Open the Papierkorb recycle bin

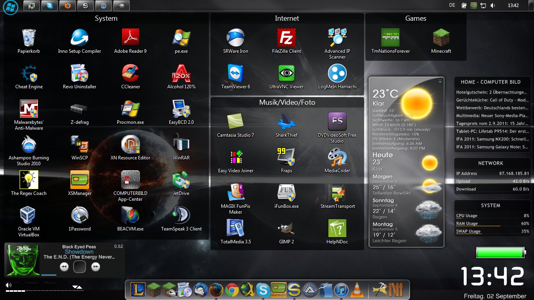[x=29, y=38]
